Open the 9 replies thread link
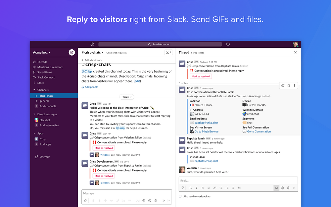The width and height of the screenshot is (331, 207). pos(105,155)
